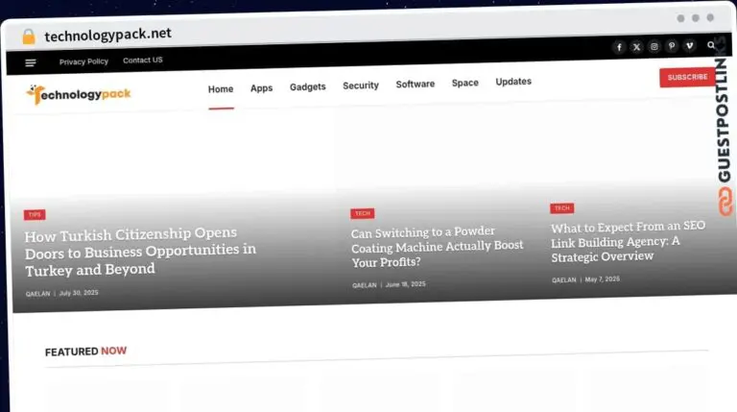This screenshot has height=412, width=737.
Task: Read the Turkish Citizenship article headline
Action: point(140,252)
